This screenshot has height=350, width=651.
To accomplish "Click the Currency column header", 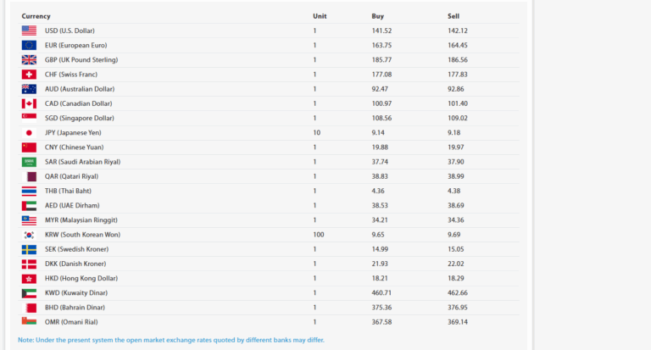I will 36,16.
